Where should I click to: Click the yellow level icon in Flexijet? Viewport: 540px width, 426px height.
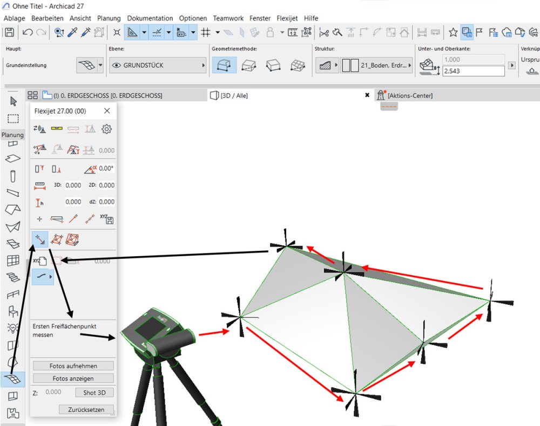pyautogui.click(x=57, y=129)
